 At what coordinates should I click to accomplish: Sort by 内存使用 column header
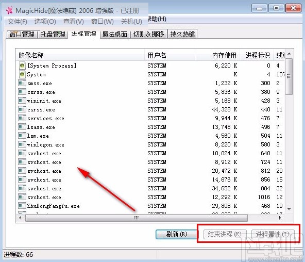pyautogui.click(x=218, y=55)
